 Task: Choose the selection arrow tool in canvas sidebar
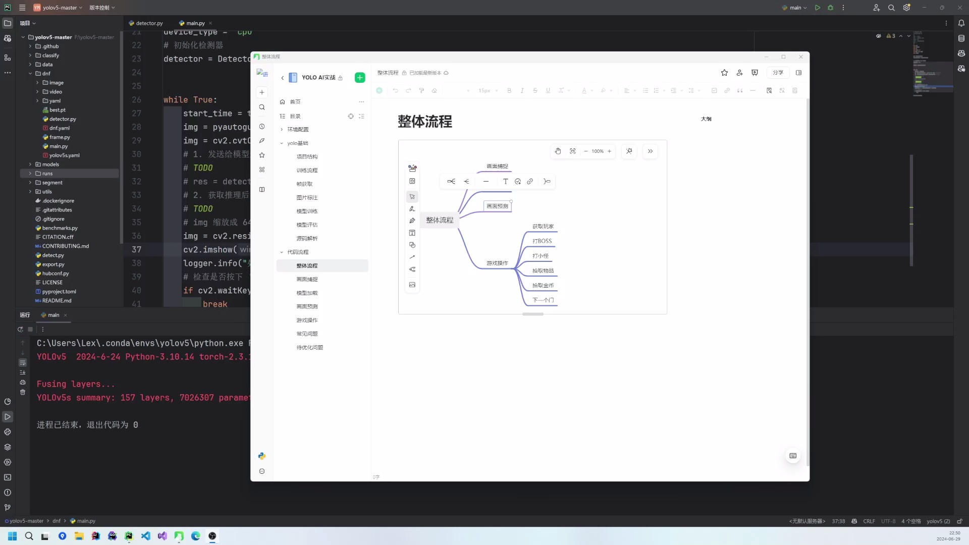tap(412, 196)
